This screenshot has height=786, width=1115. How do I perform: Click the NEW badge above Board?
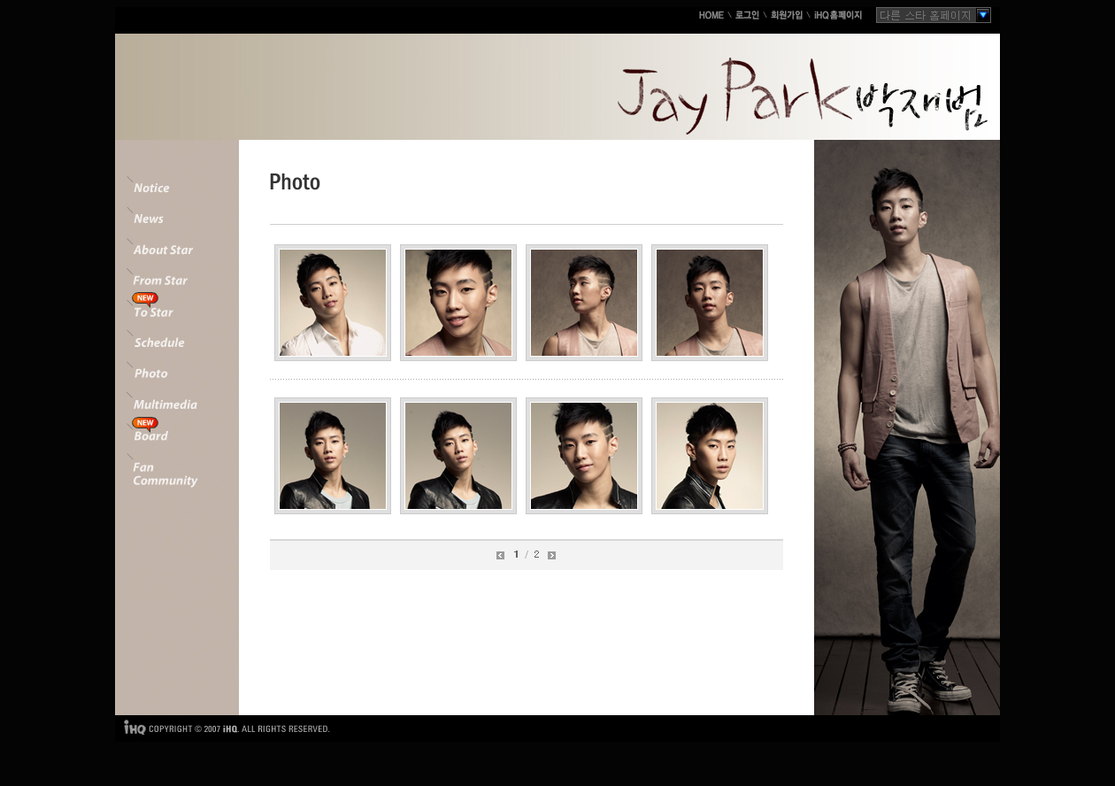pyautogui.click(x=145, y=423)
